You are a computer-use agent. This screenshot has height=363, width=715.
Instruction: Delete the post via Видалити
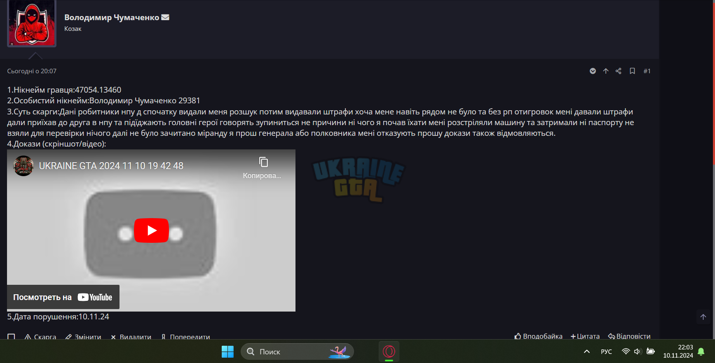pyautogui.click(x=131, y=337)
